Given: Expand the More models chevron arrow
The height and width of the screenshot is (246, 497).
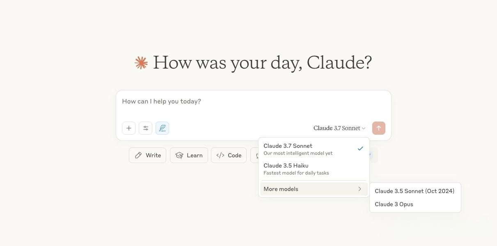Looking at the screenshot, I should [360, 189].
